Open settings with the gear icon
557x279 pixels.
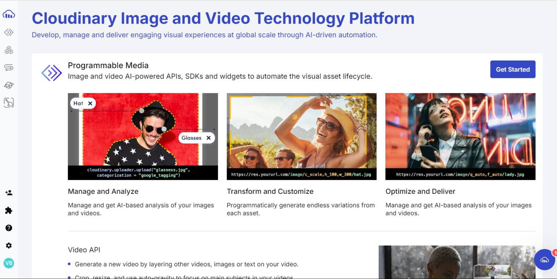point(9,245)
